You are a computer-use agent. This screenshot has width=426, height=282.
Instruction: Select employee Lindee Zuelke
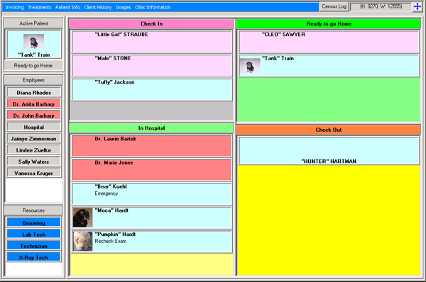pos(33,150)
